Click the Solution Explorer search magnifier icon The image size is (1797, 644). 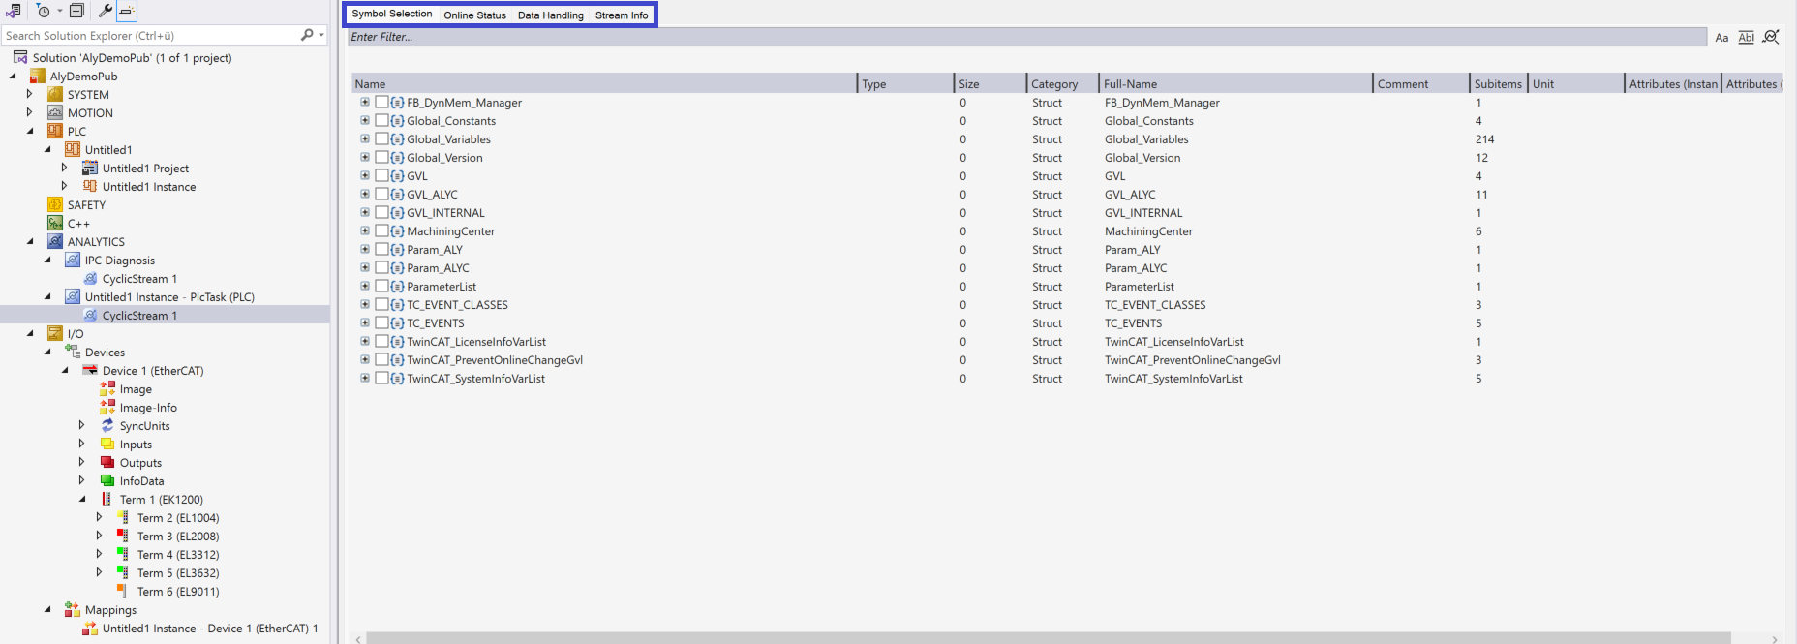[x=307, y=35]
